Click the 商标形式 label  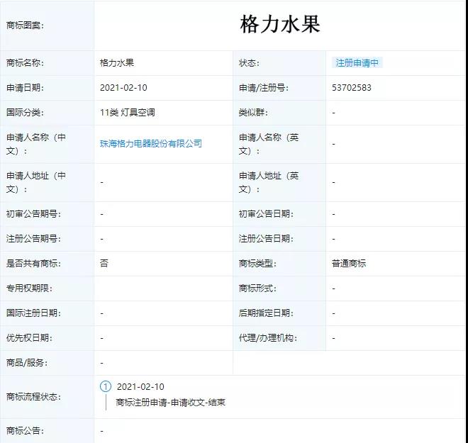pos(257,288)
